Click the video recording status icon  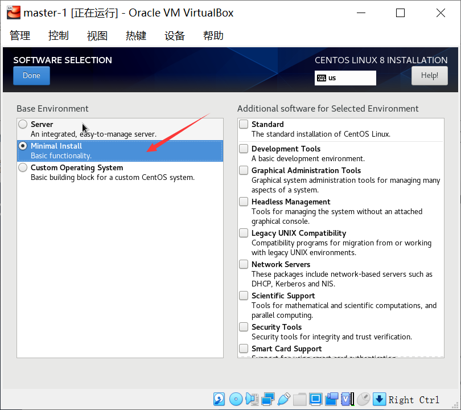[332, 399]
